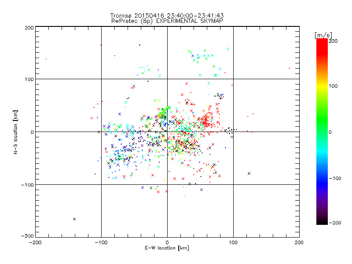Click the 200 tick label on E-W axis
The height and width of the screenshot is (264, 352).
[299, 242]
